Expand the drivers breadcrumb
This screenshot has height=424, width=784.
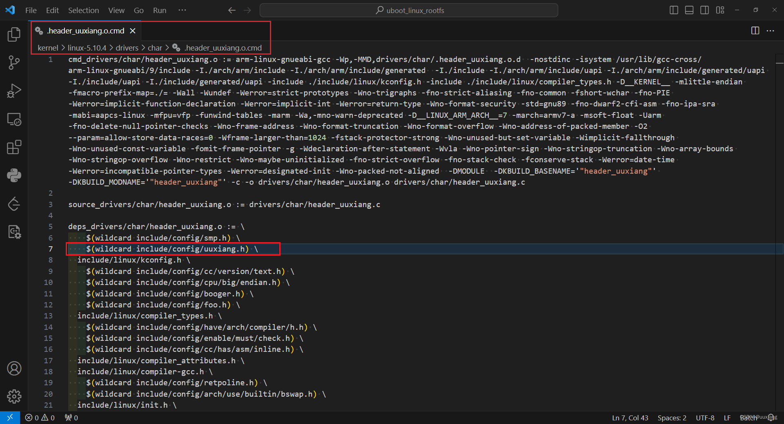pyautogui.click(x=127, y=48)
